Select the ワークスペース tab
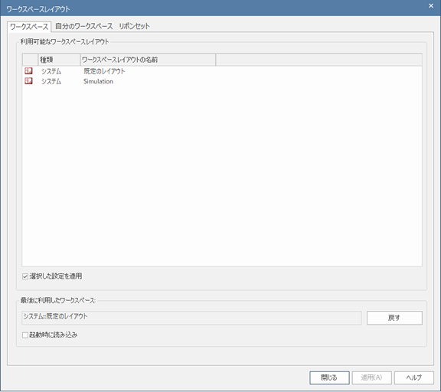Viewport: 441px width, 392px height. (x=29, y=27)
